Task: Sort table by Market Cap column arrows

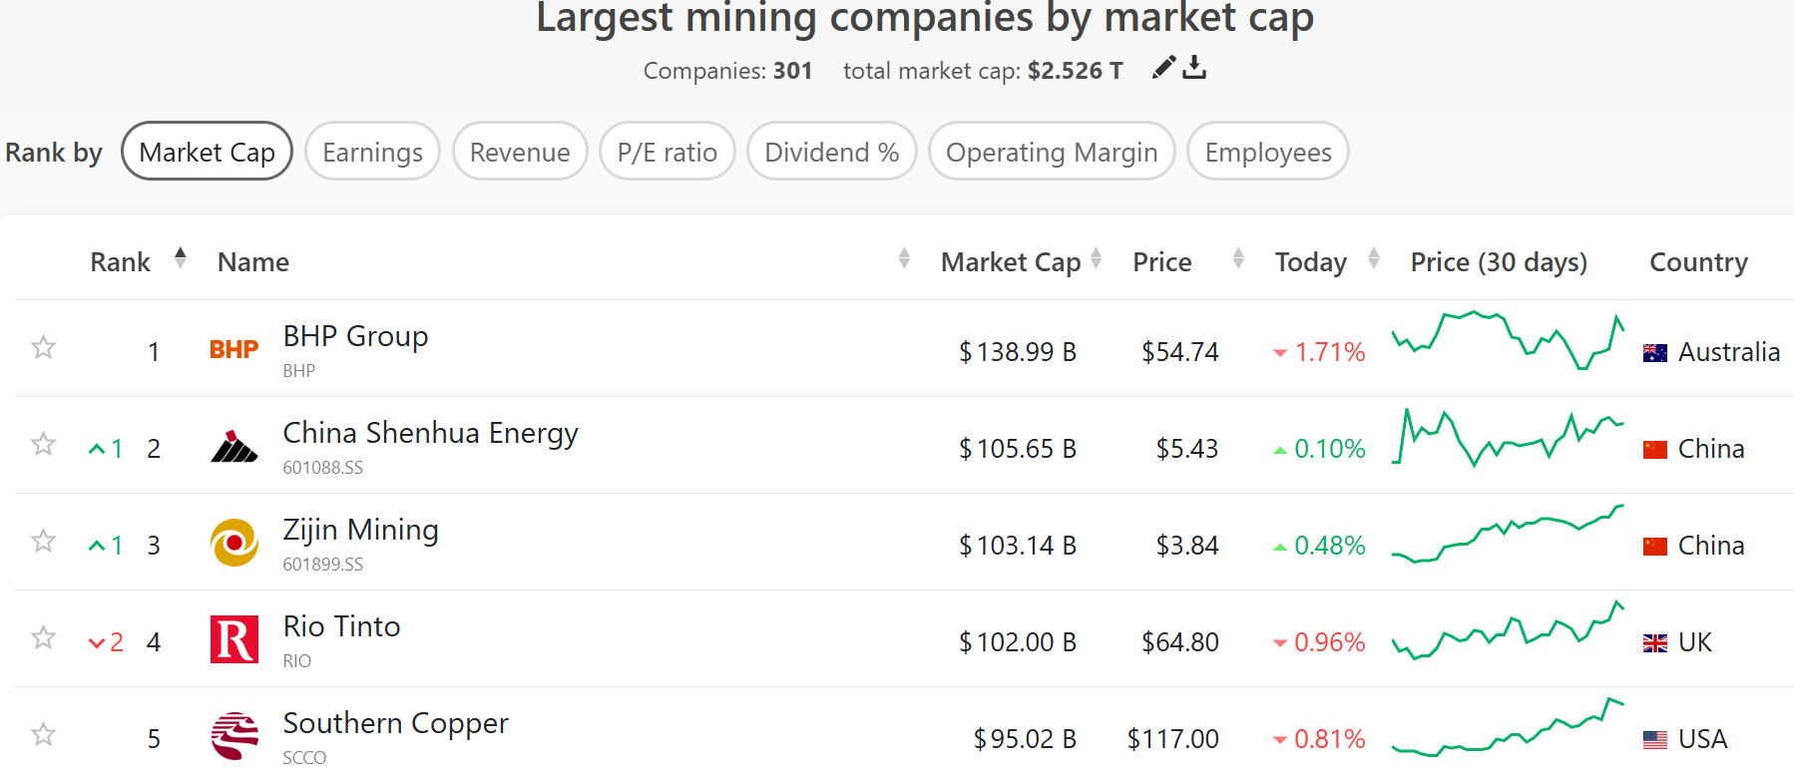Action: point(1096,259)
